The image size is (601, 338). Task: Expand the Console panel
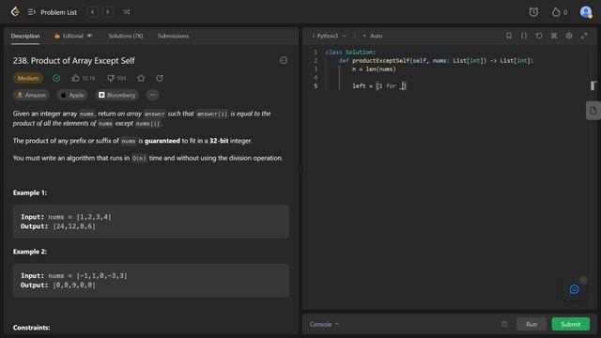[324, 324]
